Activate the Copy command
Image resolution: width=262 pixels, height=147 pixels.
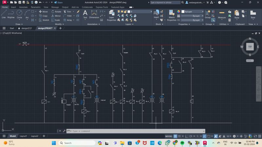pyautogui.click(x=43, y=16)
